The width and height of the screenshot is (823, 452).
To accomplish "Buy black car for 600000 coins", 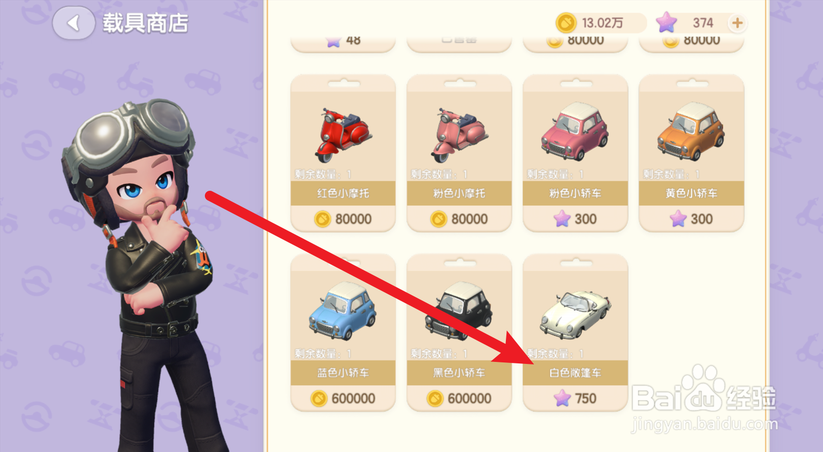I will point(459,398).
